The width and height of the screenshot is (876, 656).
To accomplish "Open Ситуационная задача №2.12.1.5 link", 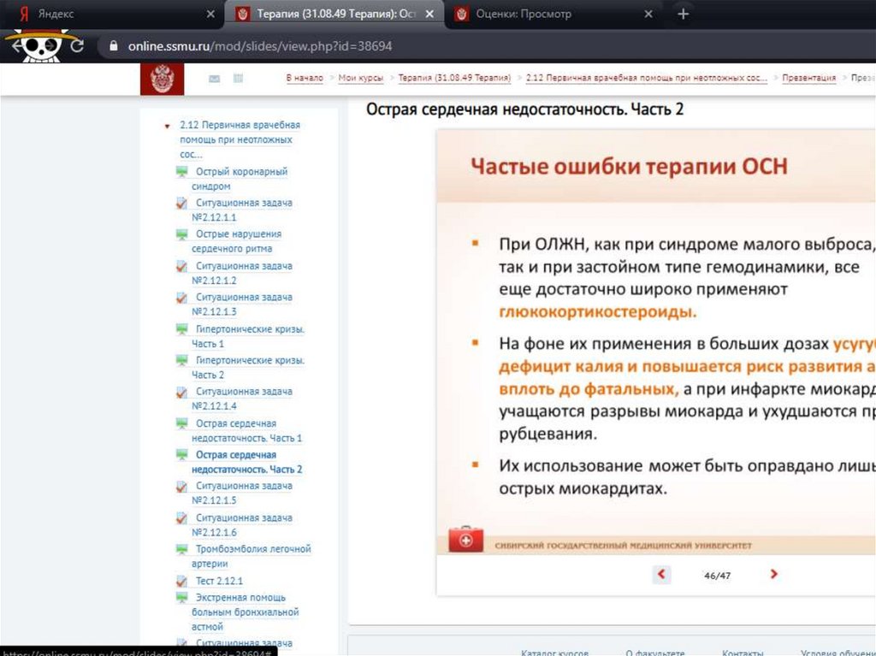I will point(242,493).
